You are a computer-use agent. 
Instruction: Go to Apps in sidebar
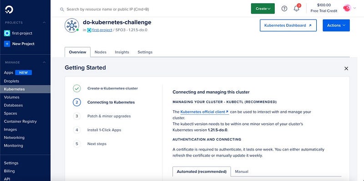click(9, 73)
